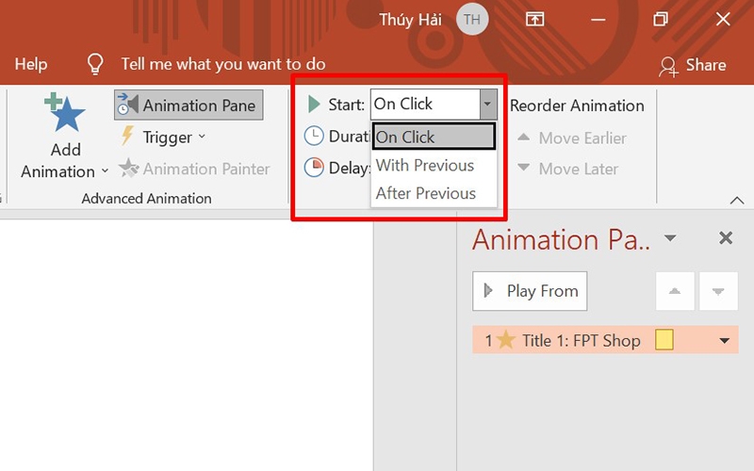Click the Advanced Animation group label
This screenshot has width=754, height=471.
146,199
